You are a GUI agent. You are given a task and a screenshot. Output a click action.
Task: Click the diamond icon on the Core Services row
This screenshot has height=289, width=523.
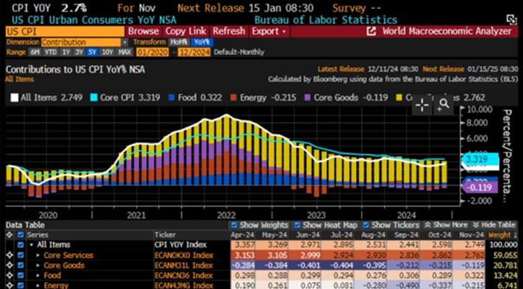[x=9, y=255]
